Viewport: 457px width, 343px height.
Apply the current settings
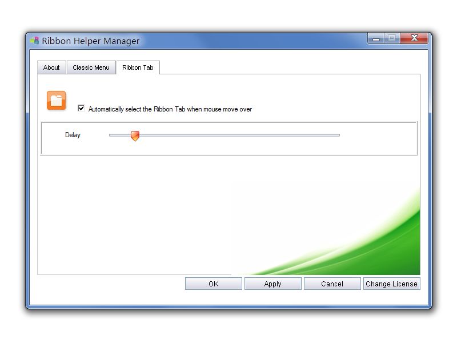273,284
